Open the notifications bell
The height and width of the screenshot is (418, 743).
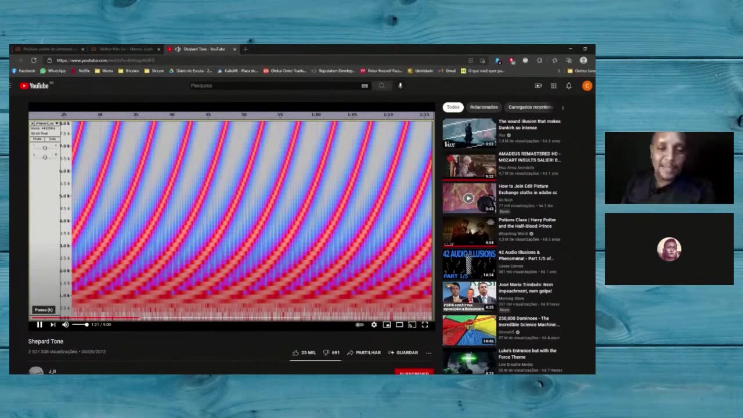569,86
